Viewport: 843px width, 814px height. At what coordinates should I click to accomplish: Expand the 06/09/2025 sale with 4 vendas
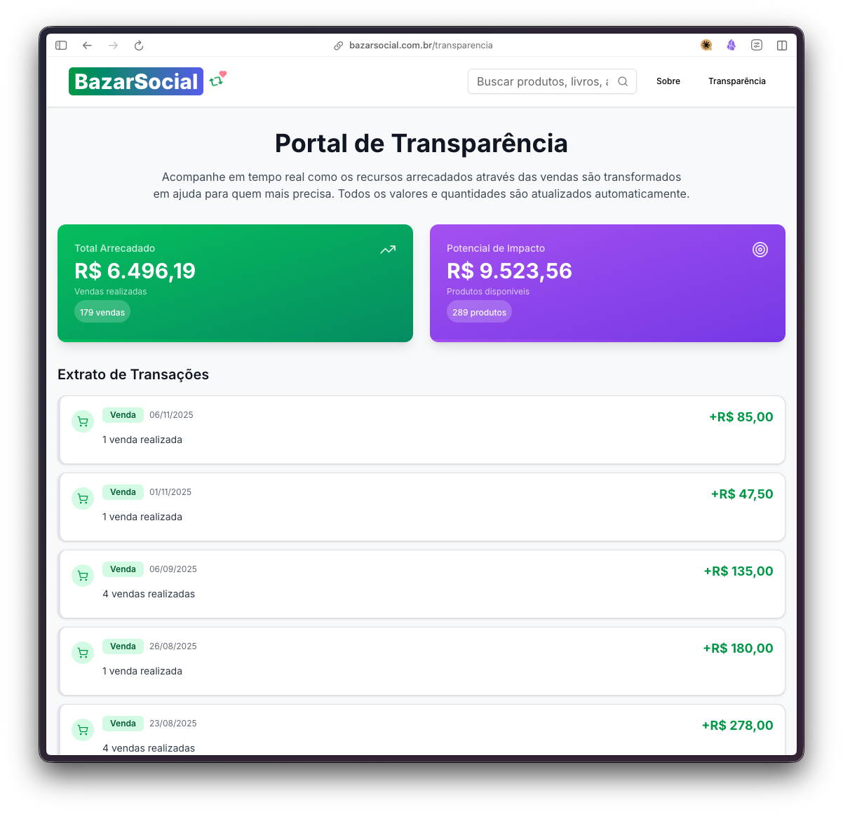coord(421,584)
